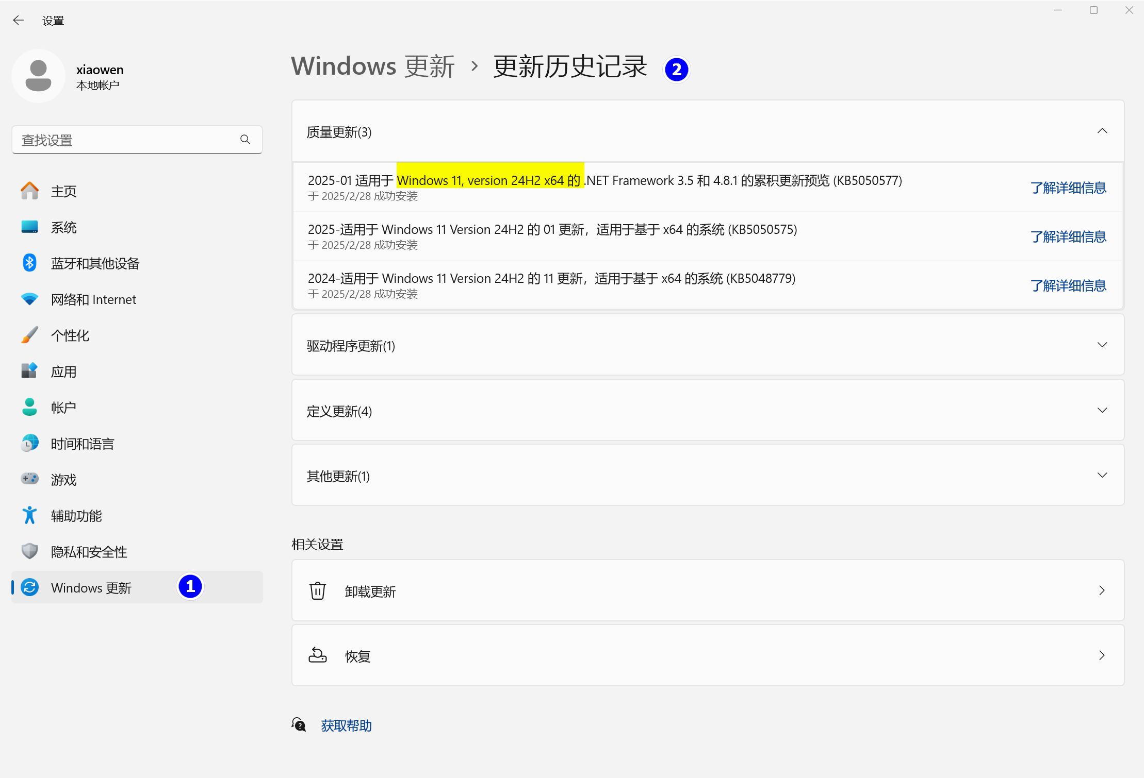The height and width of the screenshot is (778, 1144).
Task: Go to Windows 更新 breadcrumb
Action: [x=372, y=66]
